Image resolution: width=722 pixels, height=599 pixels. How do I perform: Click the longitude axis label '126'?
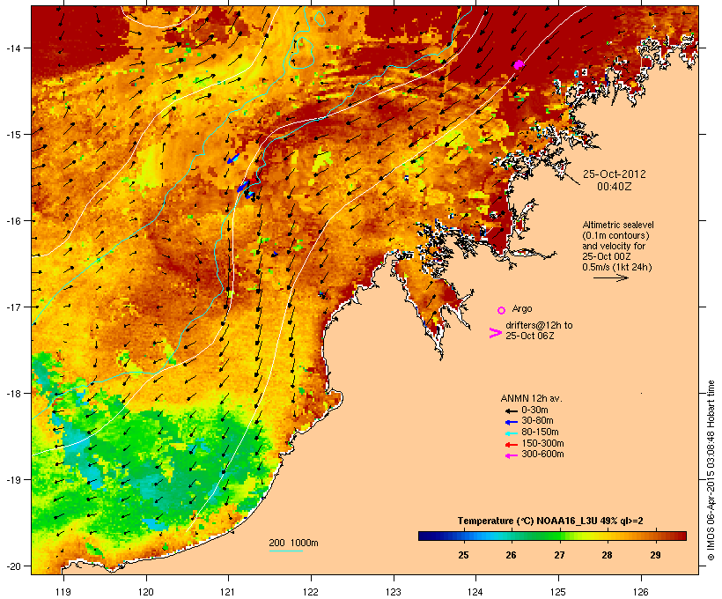point(640,592)
